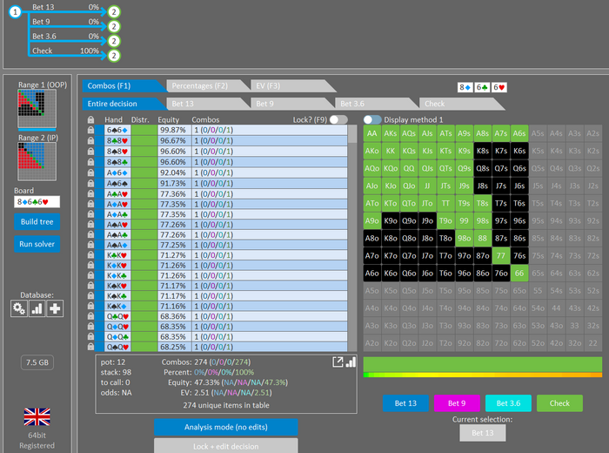The height and width of the screenshot is (453, 609).
Task: Open chart icon in summary panel
Action: click(x=351, y=362)
